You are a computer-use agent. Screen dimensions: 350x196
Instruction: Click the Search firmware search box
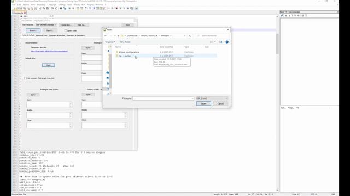tap(213, 36)
